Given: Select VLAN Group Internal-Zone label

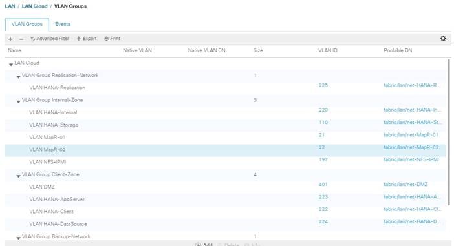Looking at the screenshot, I should (52, 100).
